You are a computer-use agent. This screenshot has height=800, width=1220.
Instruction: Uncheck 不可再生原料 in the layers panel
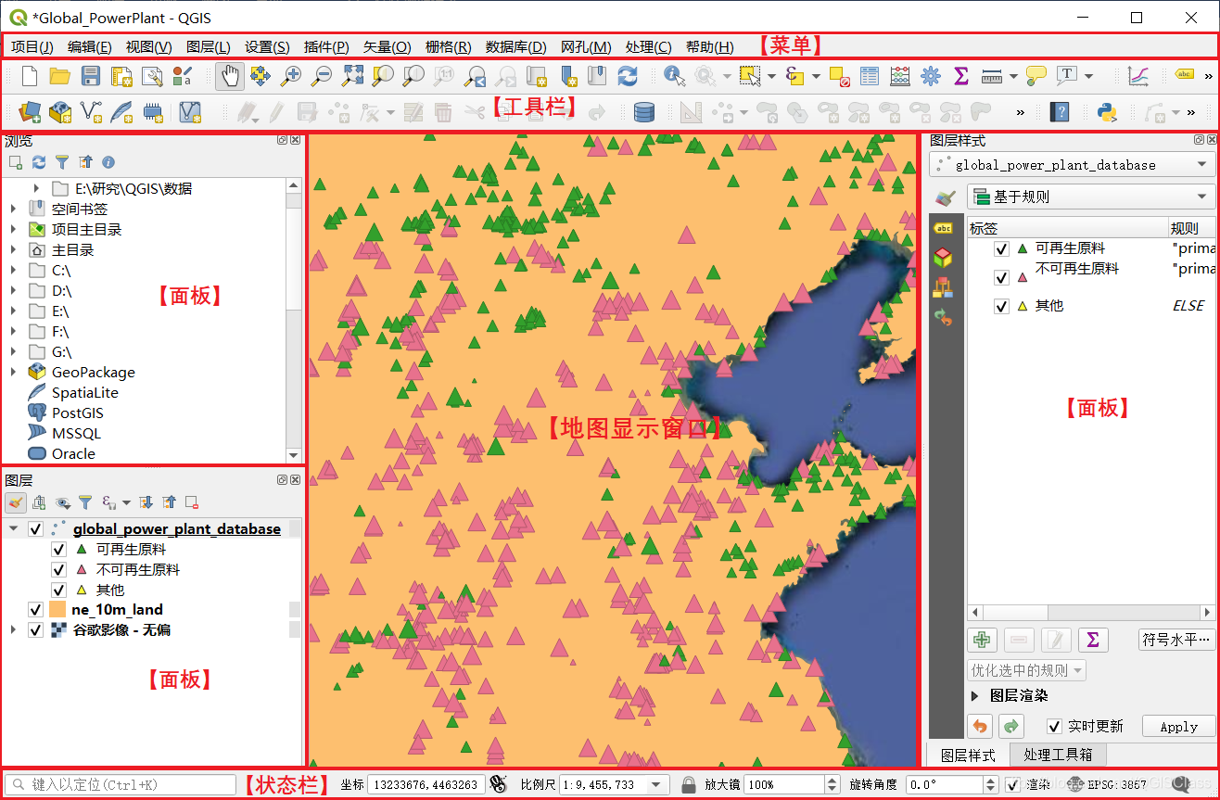[58, 570]
